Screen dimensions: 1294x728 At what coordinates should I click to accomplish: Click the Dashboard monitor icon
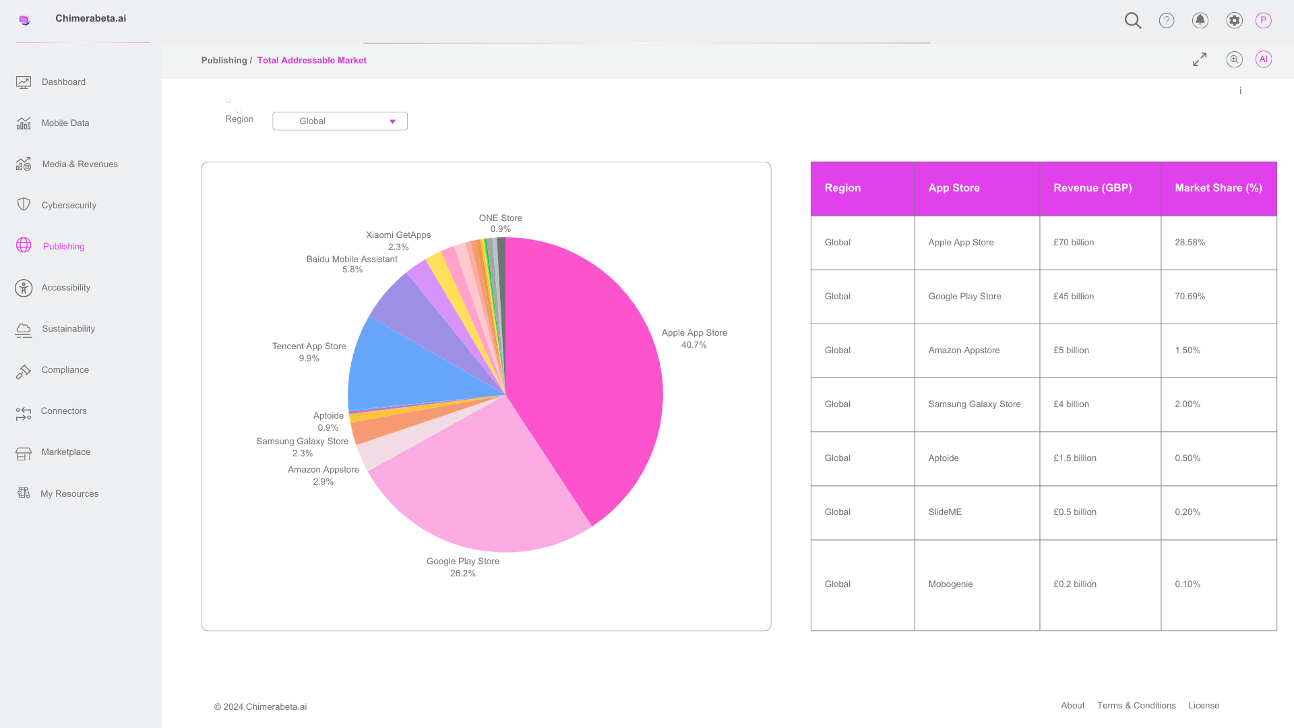click(24, 82)
